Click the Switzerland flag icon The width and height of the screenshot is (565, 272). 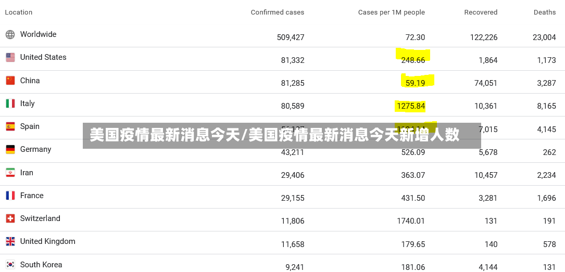point(10,218)
